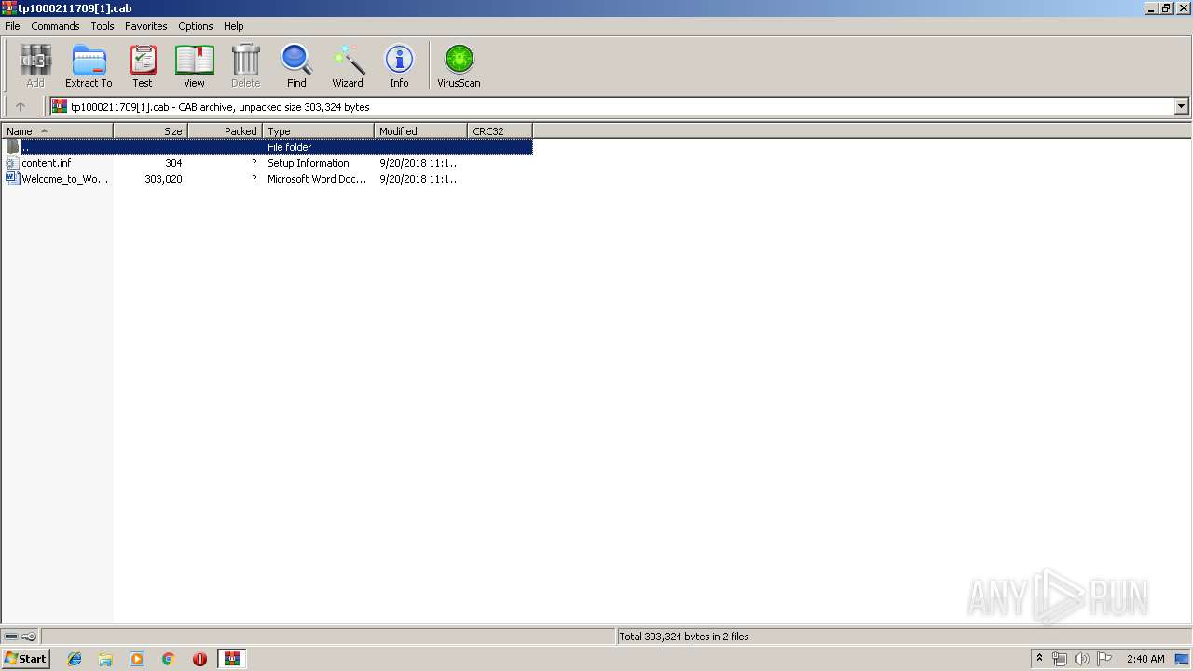Show hidden tray icons arrow

point(1039,659)
